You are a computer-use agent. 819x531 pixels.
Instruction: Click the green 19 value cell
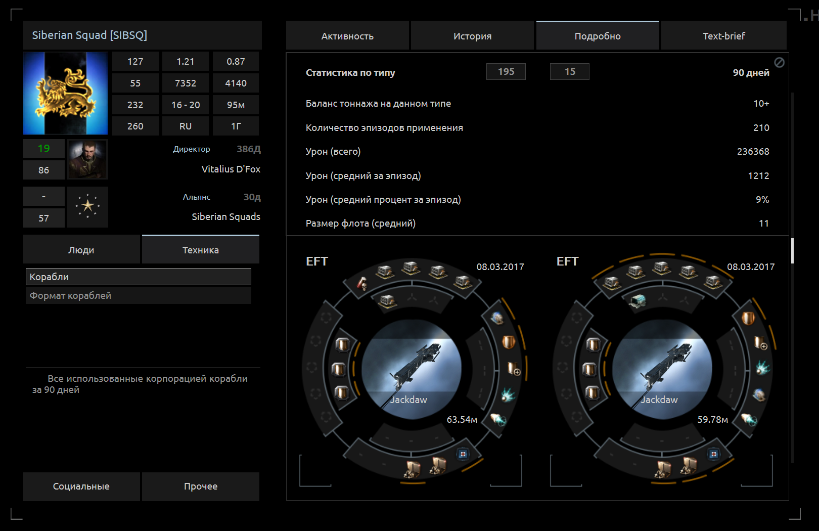click(43, 149)
